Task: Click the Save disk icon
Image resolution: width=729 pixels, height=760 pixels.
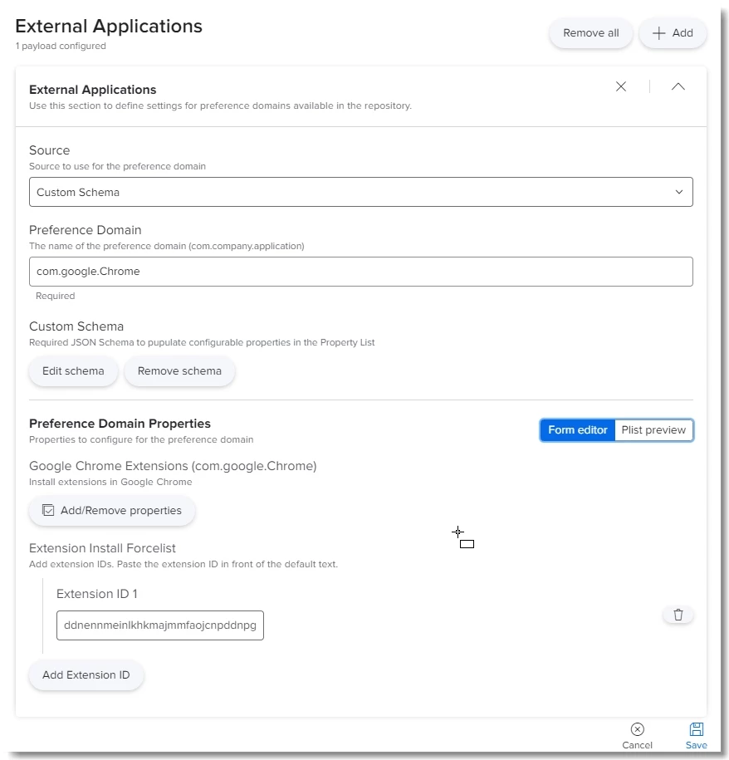Action: coord(696,729)
